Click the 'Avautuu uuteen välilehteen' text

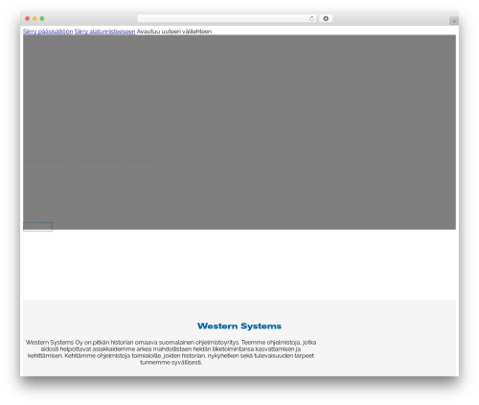point(174,32)
